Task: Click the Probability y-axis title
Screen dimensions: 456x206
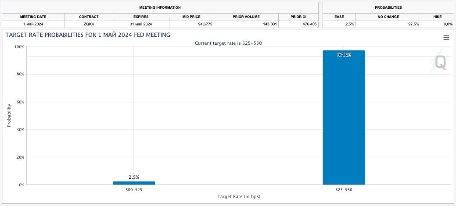Action: 9,115
